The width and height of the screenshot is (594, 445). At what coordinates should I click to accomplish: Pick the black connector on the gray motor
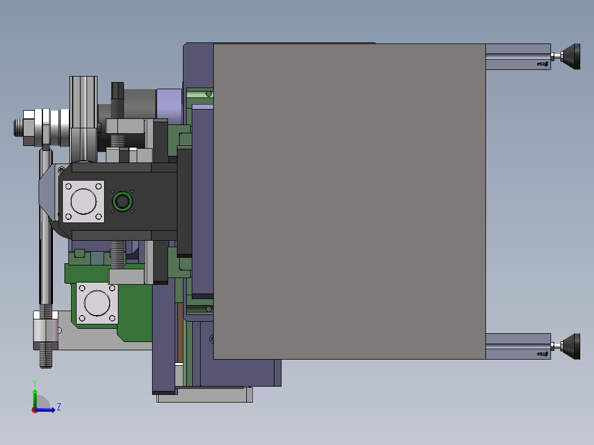pos(117,100)
